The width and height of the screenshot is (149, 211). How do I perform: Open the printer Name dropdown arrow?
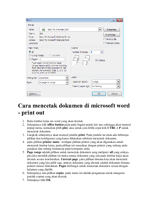(x=100, y=30)
